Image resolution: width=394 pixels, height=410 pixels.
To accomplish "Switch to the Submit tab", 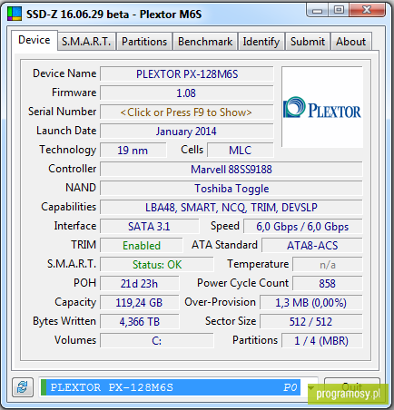I will 308,42.
